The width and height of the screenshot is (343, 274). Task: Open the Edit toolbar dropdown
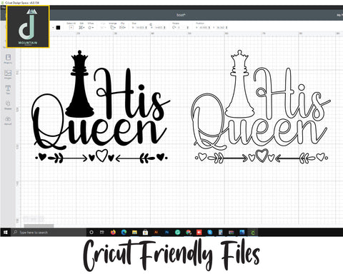click(81, 28)
